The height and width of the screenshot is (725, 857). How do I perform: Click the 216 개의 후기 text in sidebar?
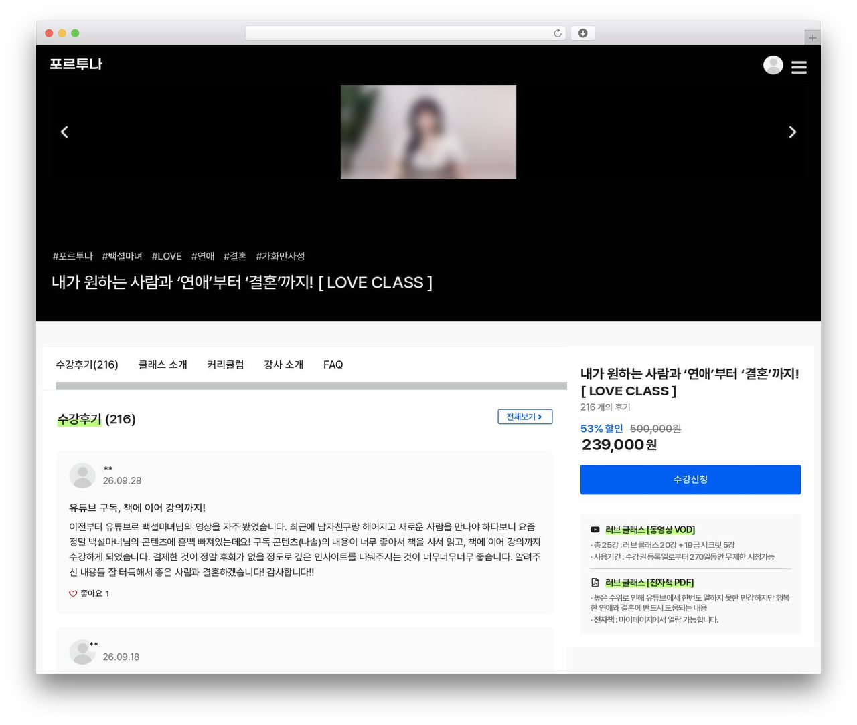click(x=605, y=407)
